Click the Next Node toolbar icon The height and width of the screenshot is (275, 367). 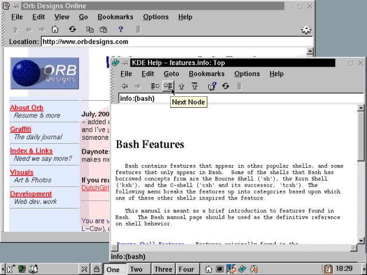167,86
